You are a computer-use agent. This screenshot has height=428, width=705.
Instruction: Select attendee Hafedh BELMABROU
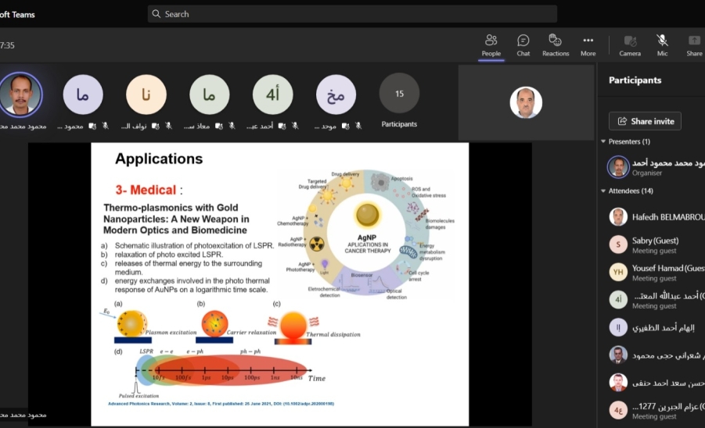point(656,217)
